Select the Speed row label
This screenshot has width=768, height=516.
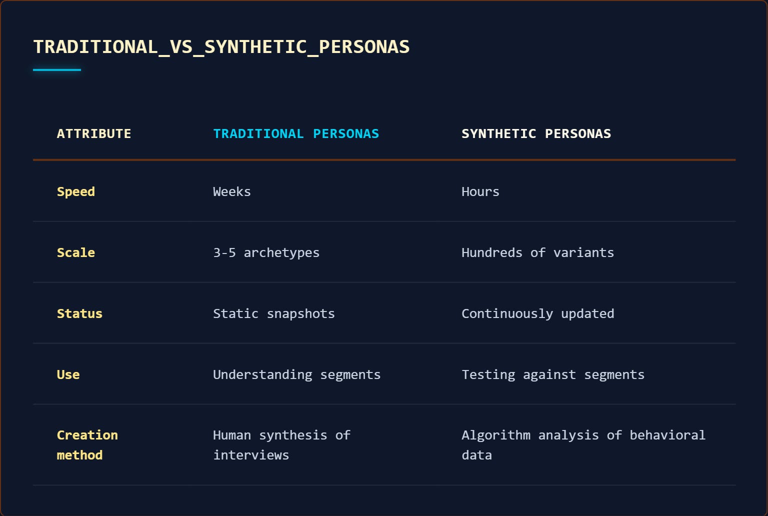pyautogui.click(x=76, y=191)
